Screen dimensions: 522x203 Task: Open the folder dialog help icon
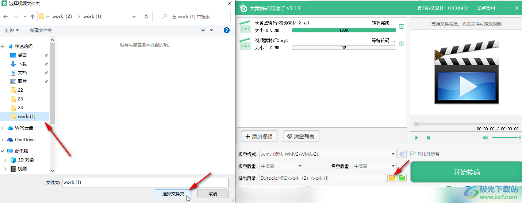[227, 30]
